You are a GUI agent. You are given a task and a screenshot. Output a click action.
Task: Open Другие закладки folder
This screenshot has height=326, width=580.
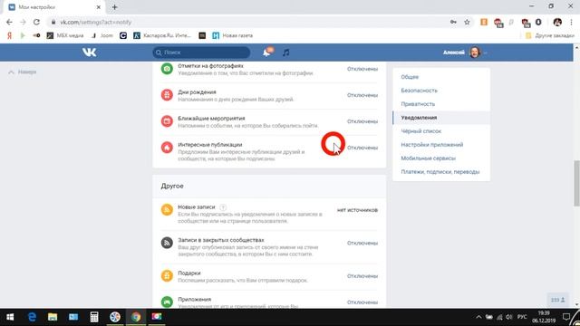(550, 35)
